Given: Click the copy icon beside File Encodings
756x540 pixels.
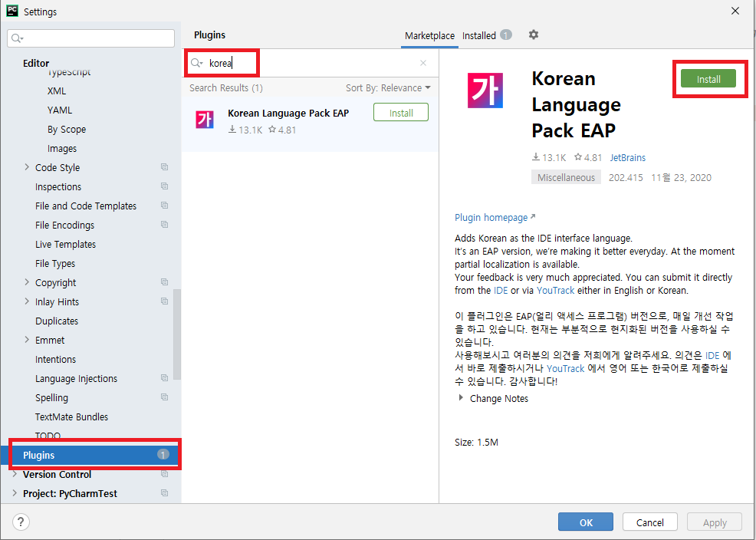Looking at the screenshot, I should pyautogui.click(x=164, y=225).
